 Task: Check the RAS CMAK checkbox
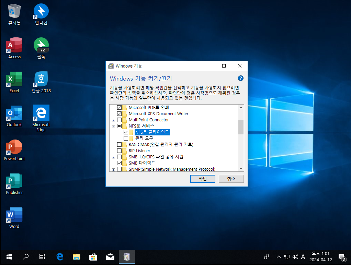click(119, 145)
